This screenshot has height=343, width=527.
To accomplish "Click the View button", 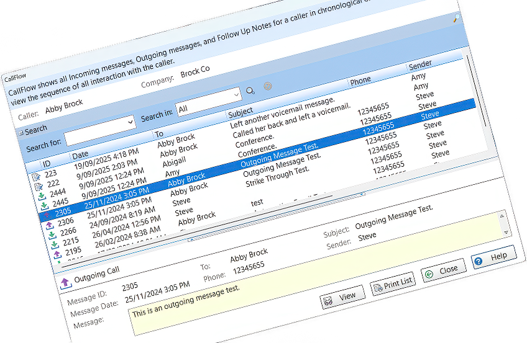I will 342,297.
